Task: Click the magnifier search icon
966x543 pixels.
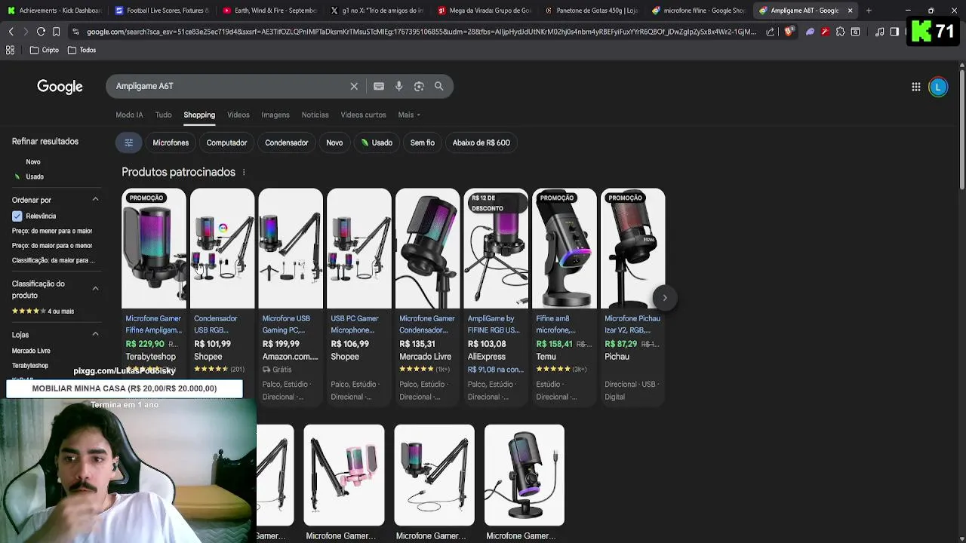Action: [x=438, y=86]
